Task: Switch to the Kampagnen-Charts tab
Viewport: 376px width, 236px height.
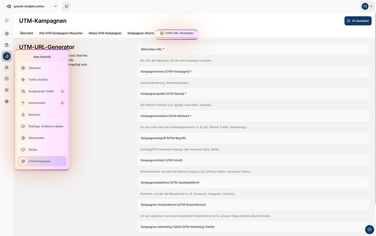Action: [140, 33]
